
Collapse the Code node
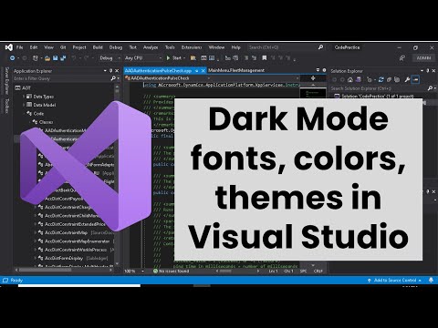pyautogui.click(x=25, y=113)
